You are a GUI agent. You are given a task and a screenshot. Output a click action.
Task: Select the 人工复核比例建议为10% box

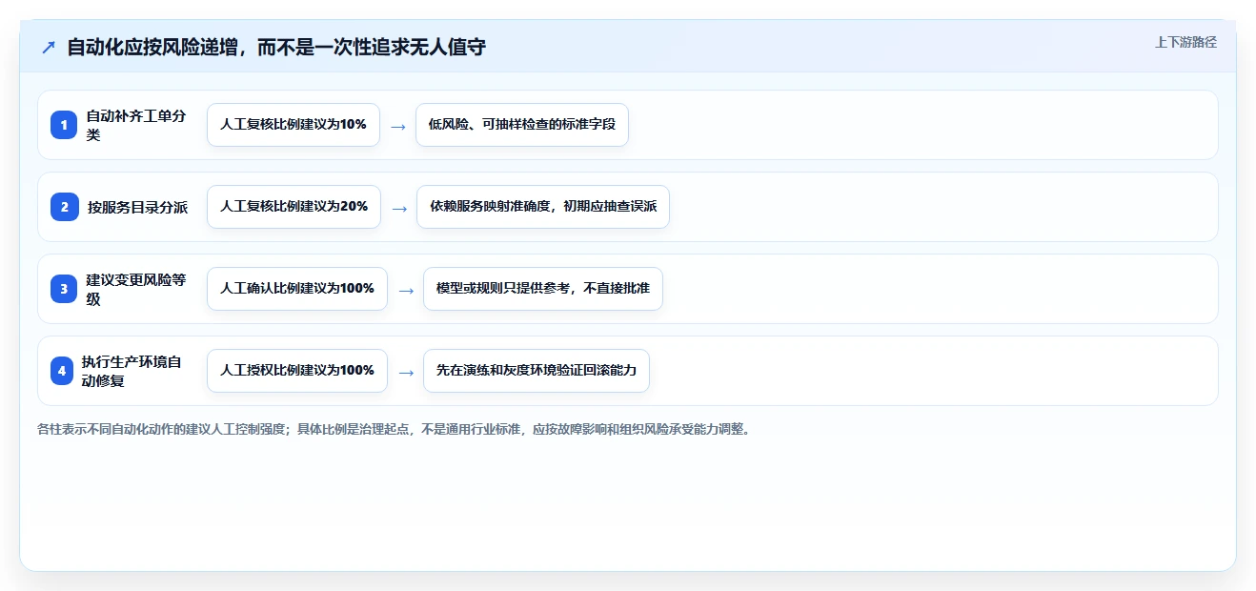294,125
